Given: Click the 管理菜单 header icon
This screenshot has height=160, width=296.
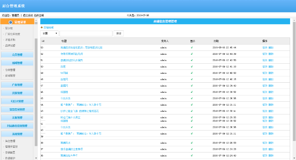Looking at the screenshot, I should point(10,22).
